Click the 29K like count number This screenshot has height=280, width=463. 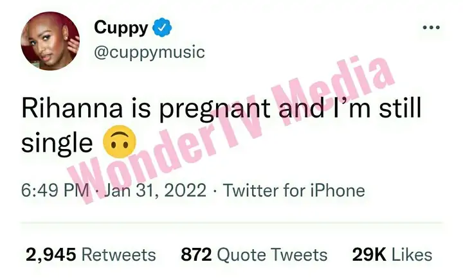pos(369,255)
